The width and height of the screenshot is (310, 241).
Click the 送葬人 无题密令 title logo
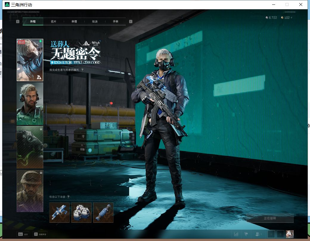pos(75,53)
